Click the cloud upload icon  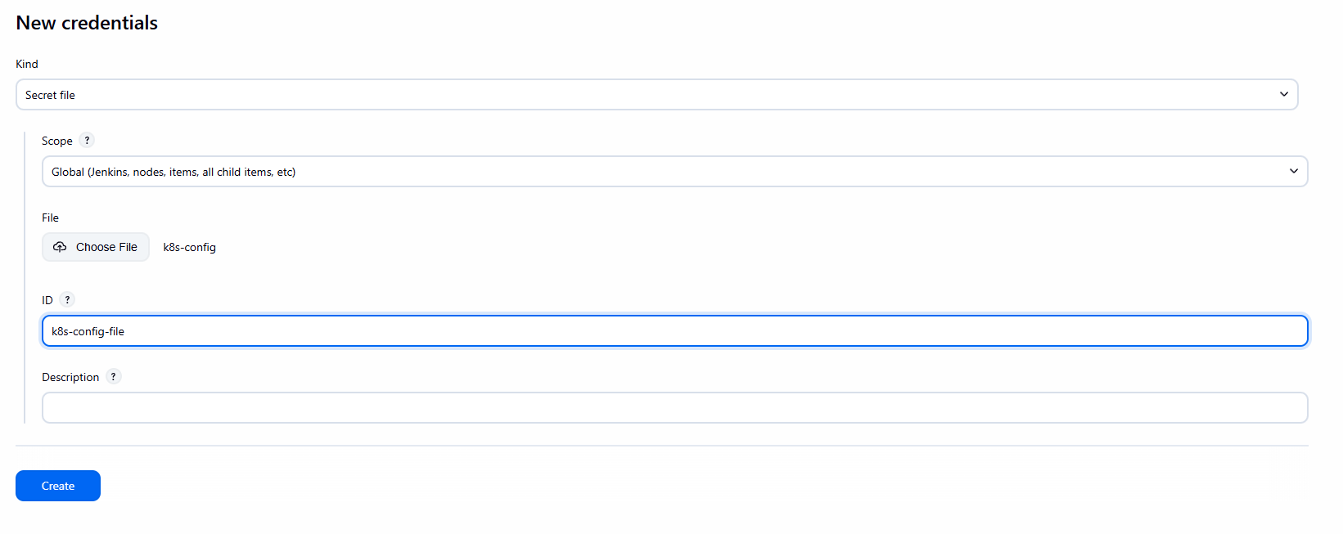coord(60,247)
